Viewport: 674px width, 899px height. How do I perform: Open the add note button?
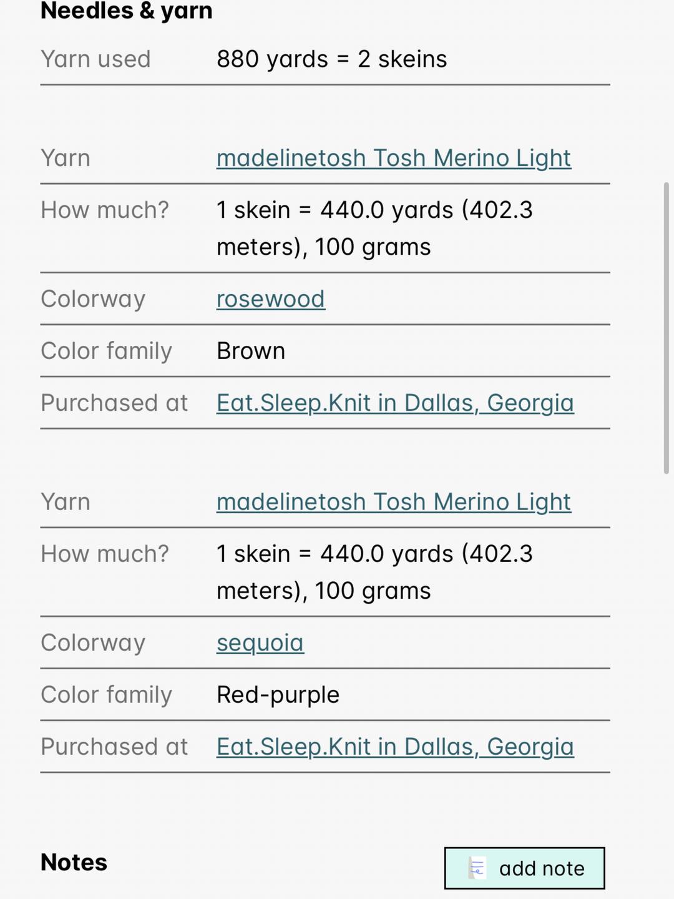tap(524, 868)
